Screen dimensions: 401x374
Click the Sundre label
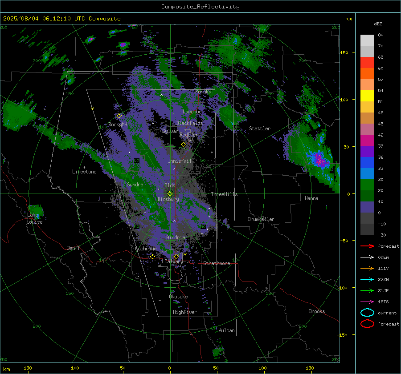point(135,185)
